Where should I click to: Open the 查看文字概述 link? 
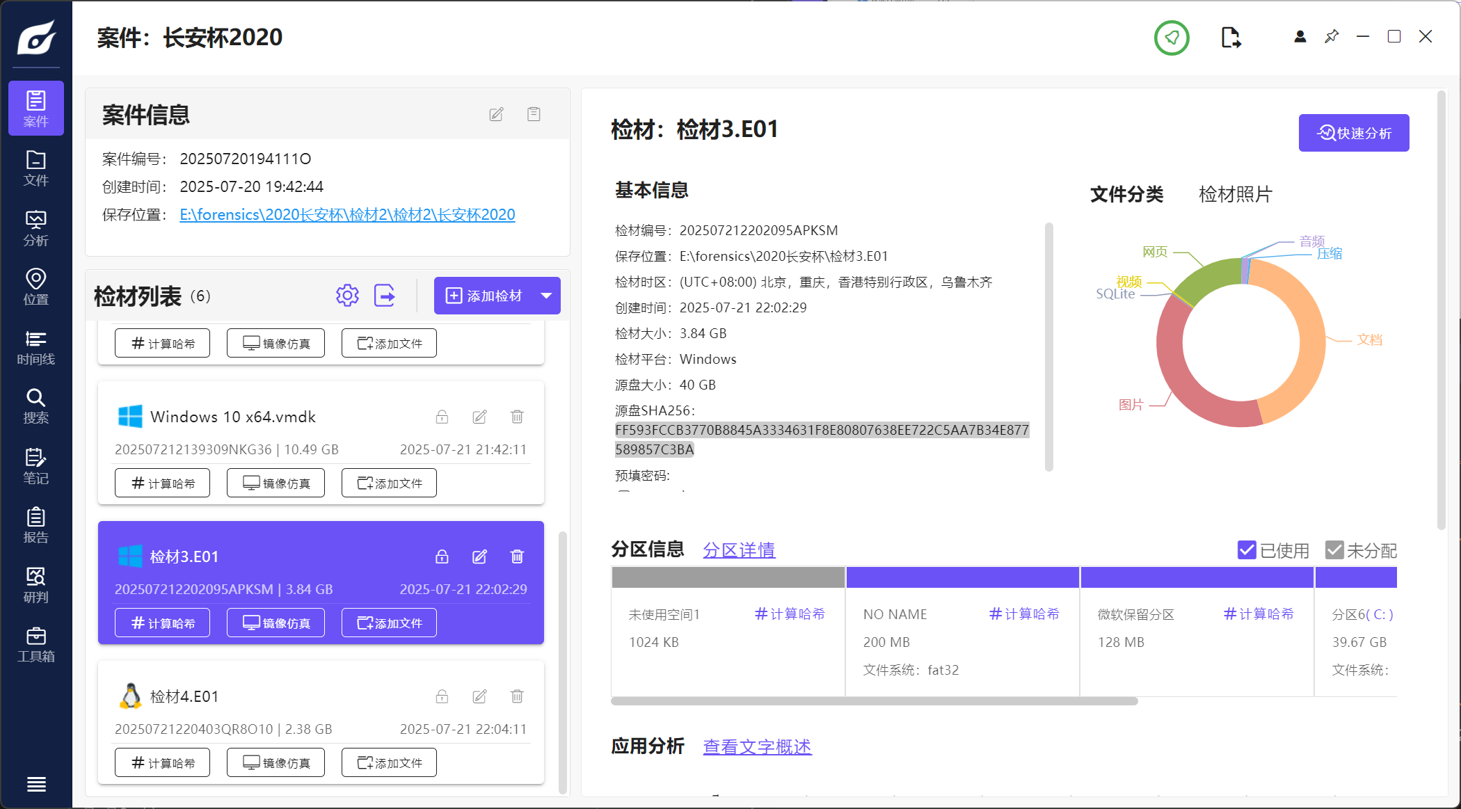click(757, 747)
